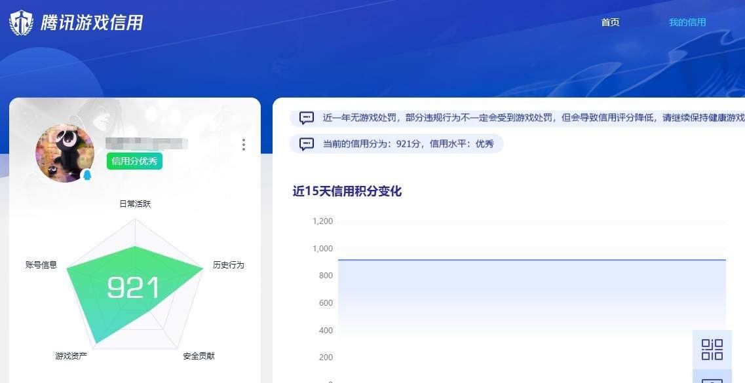This screenshot has height=383, width=745.
Task: Click the 腾讯游戏信用 title text
Action: pyautogui.click(x=91, y=22)
